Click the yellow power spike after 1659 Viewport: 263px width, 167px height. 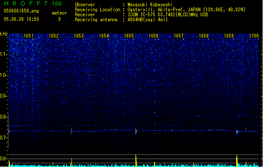pyautogui.click(x=237, y=161)
